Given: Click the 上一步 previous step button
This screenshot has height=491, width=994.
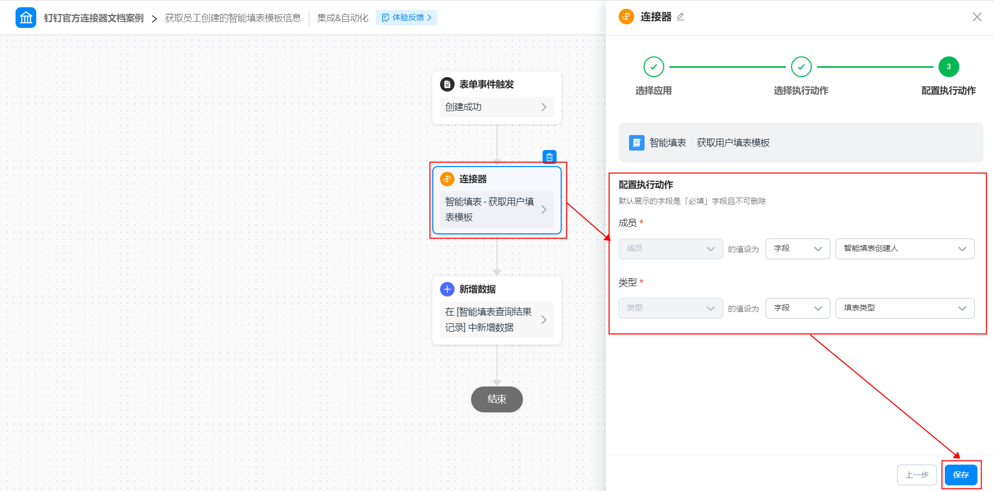Looking at the screenshot, I should pos(917,475).
